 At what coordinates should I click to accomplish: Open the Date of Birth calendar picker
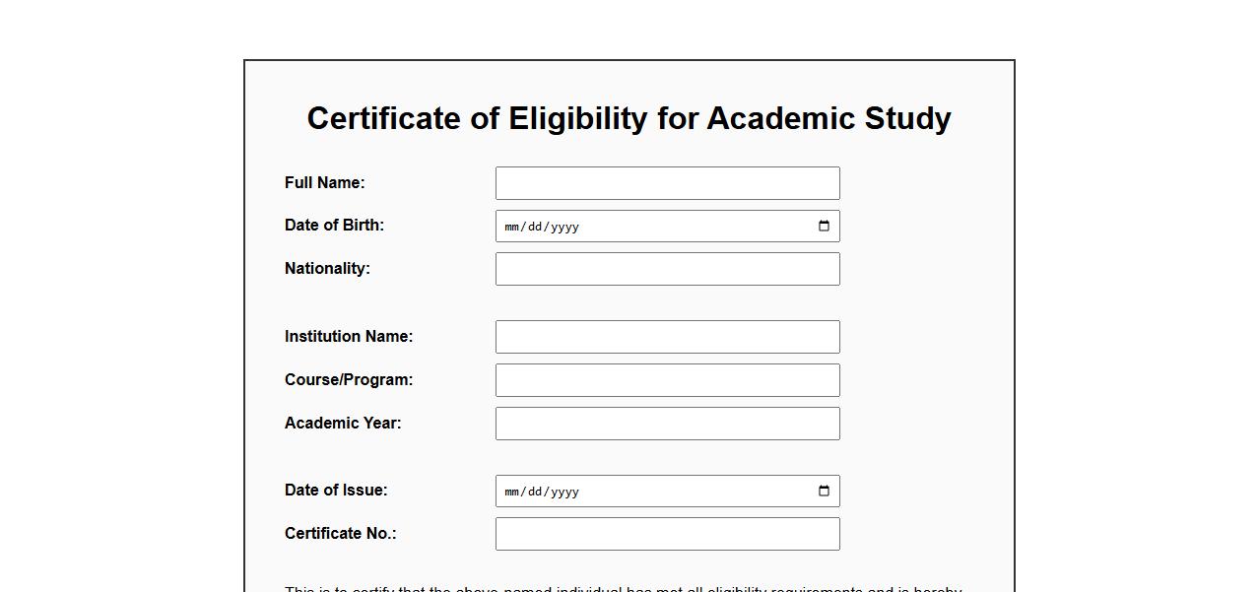[824, 227]
